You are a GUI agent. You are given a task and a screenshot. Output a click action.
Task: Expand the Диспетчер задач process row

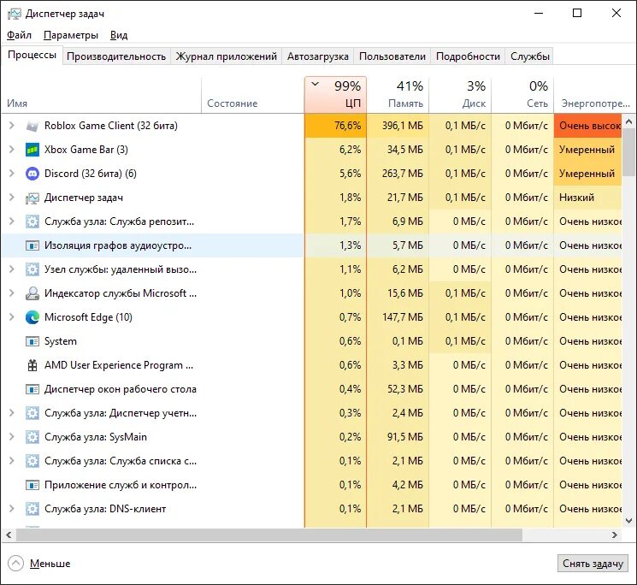pos(12,198)
